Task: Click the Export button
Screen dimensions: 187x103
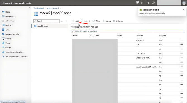Action: 107,21
